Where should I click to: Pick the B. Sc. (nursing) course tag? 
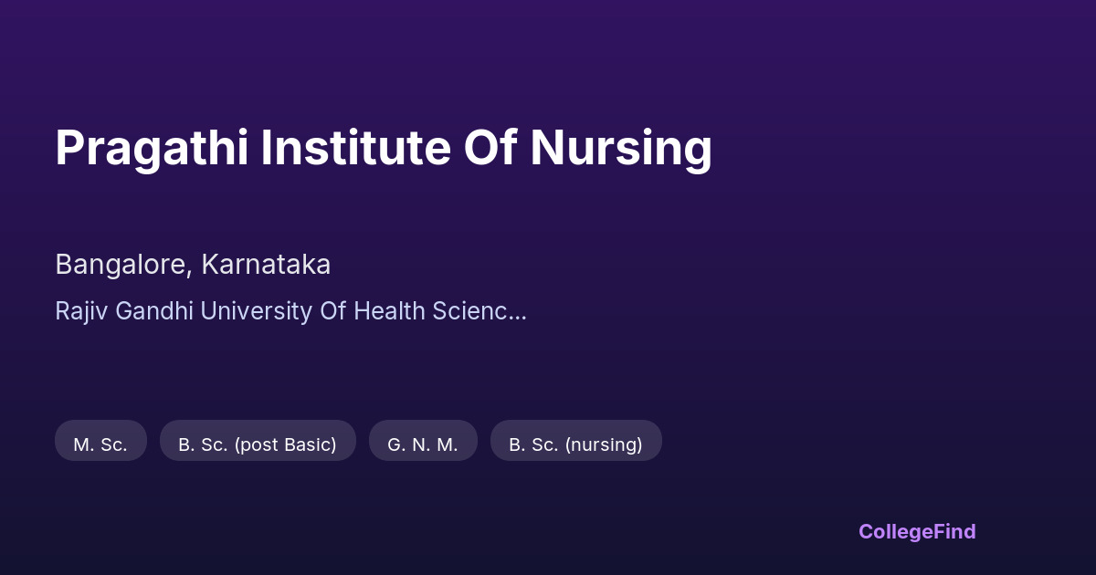(575, 444)
